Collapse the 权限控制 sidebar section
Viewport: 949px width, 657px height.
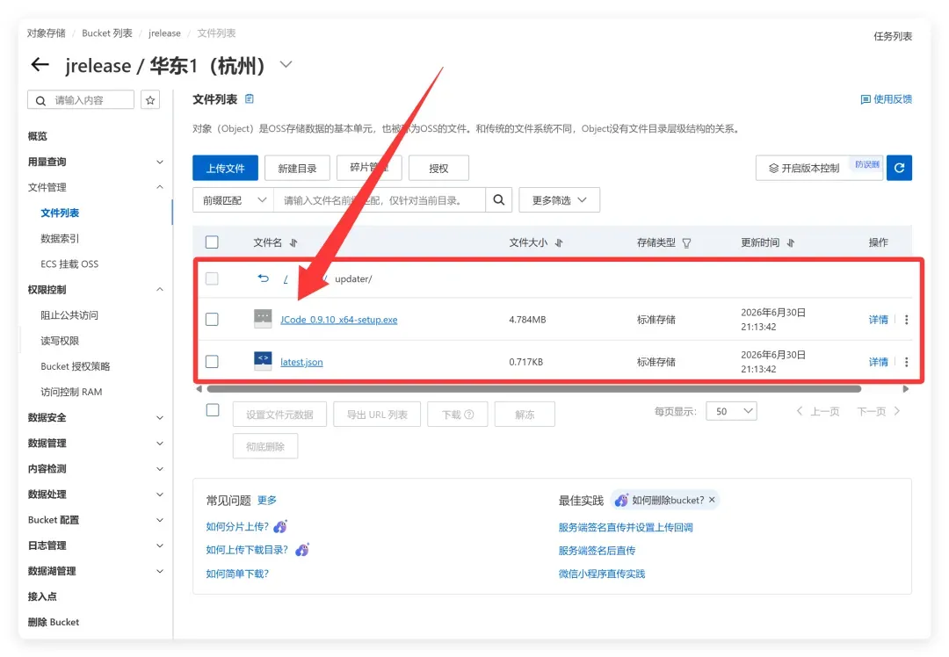click(x=160, y=289)
